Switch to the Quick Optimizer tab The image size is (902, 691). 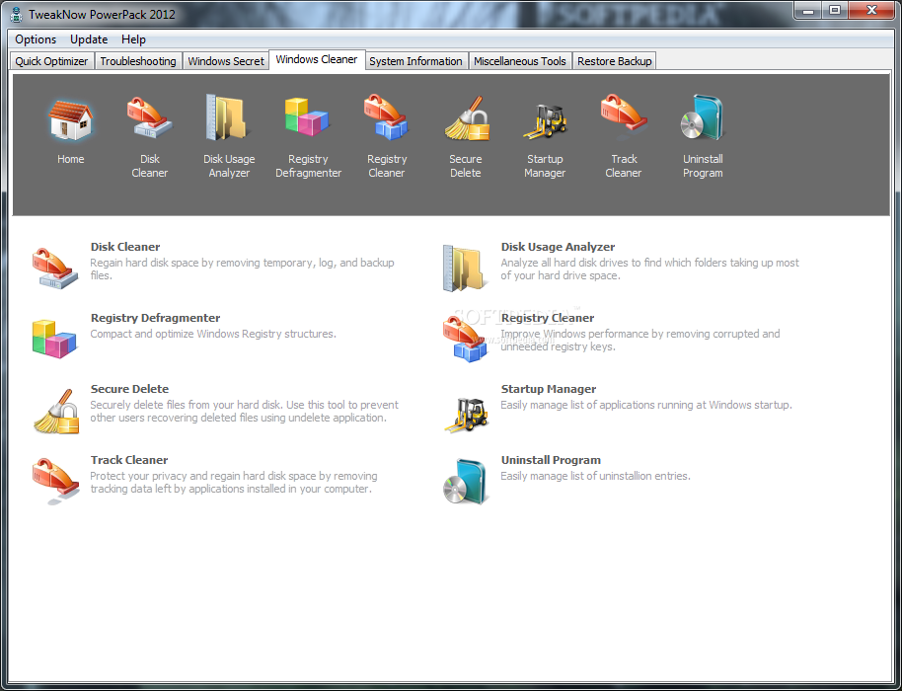click(51, 61)
